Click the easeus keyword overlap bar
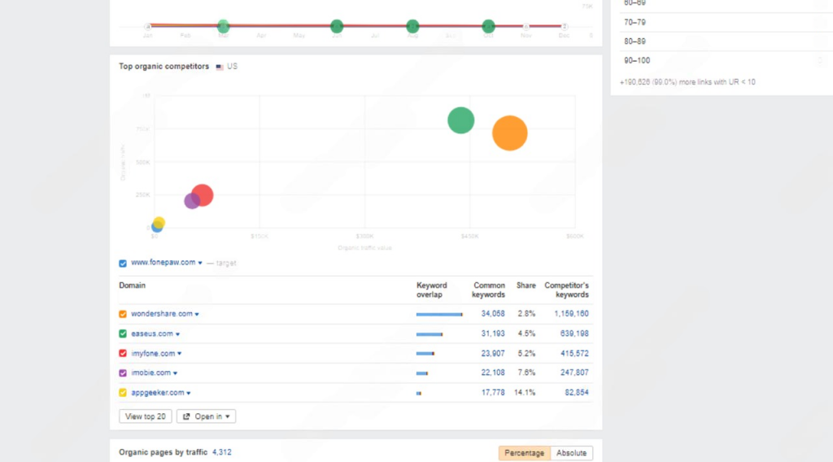Image resolution: width=833 pixels, height=462 pixels. click(x=430, y=334)
